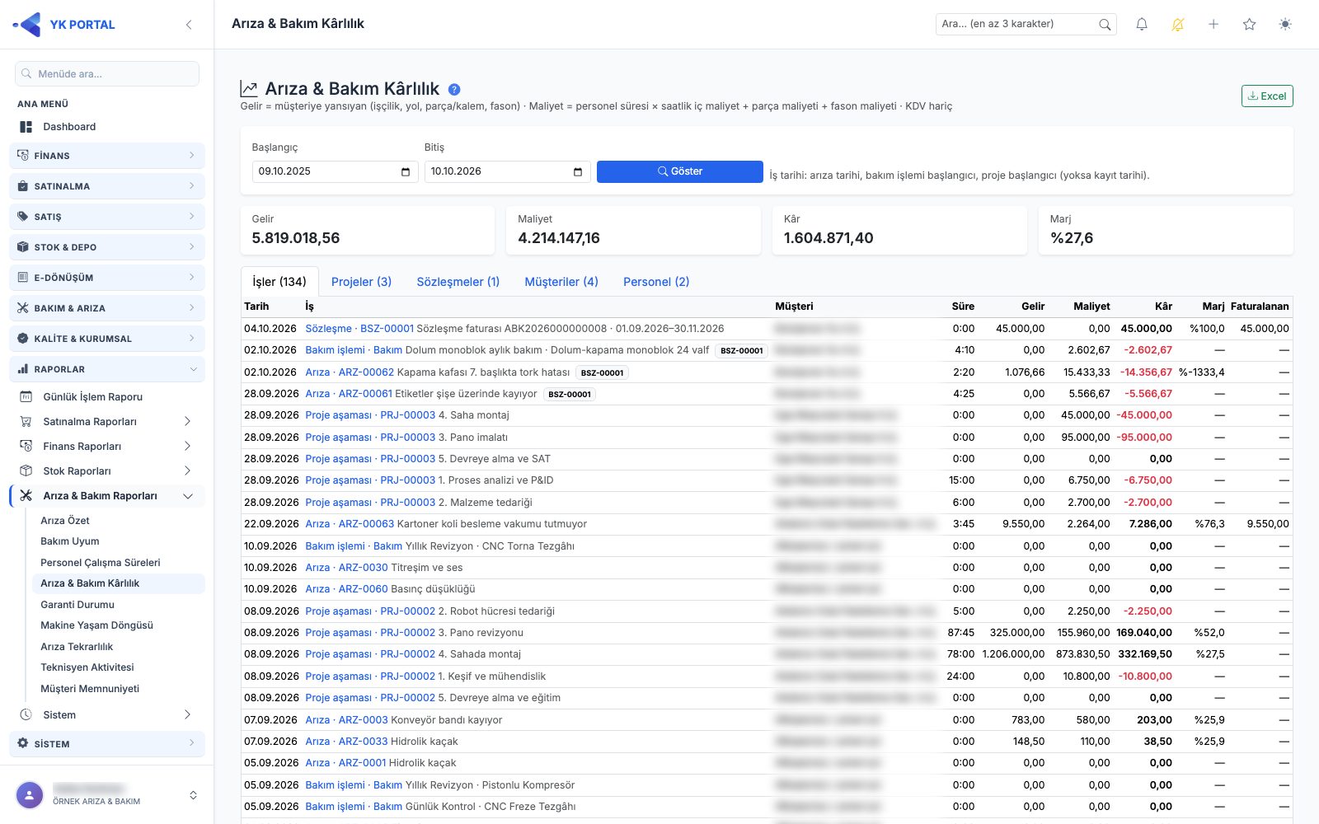This screenshot has width=1319, height=824.
Task: Open Dashboard from the main menu
Action: point(69,127)
